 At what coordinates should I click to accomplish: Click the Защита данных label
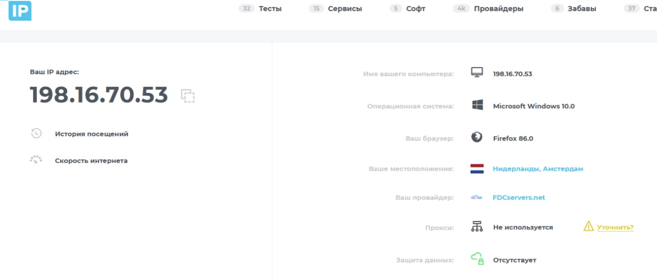(425, 260)
